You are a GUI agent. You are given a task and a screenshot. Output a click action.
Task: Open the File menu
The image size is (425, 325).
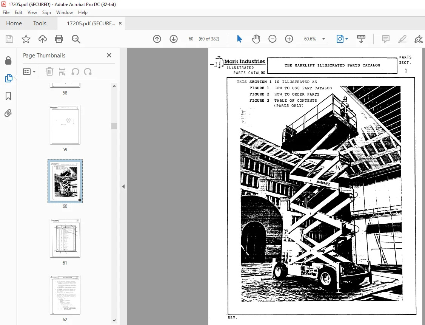pos(6,12)
